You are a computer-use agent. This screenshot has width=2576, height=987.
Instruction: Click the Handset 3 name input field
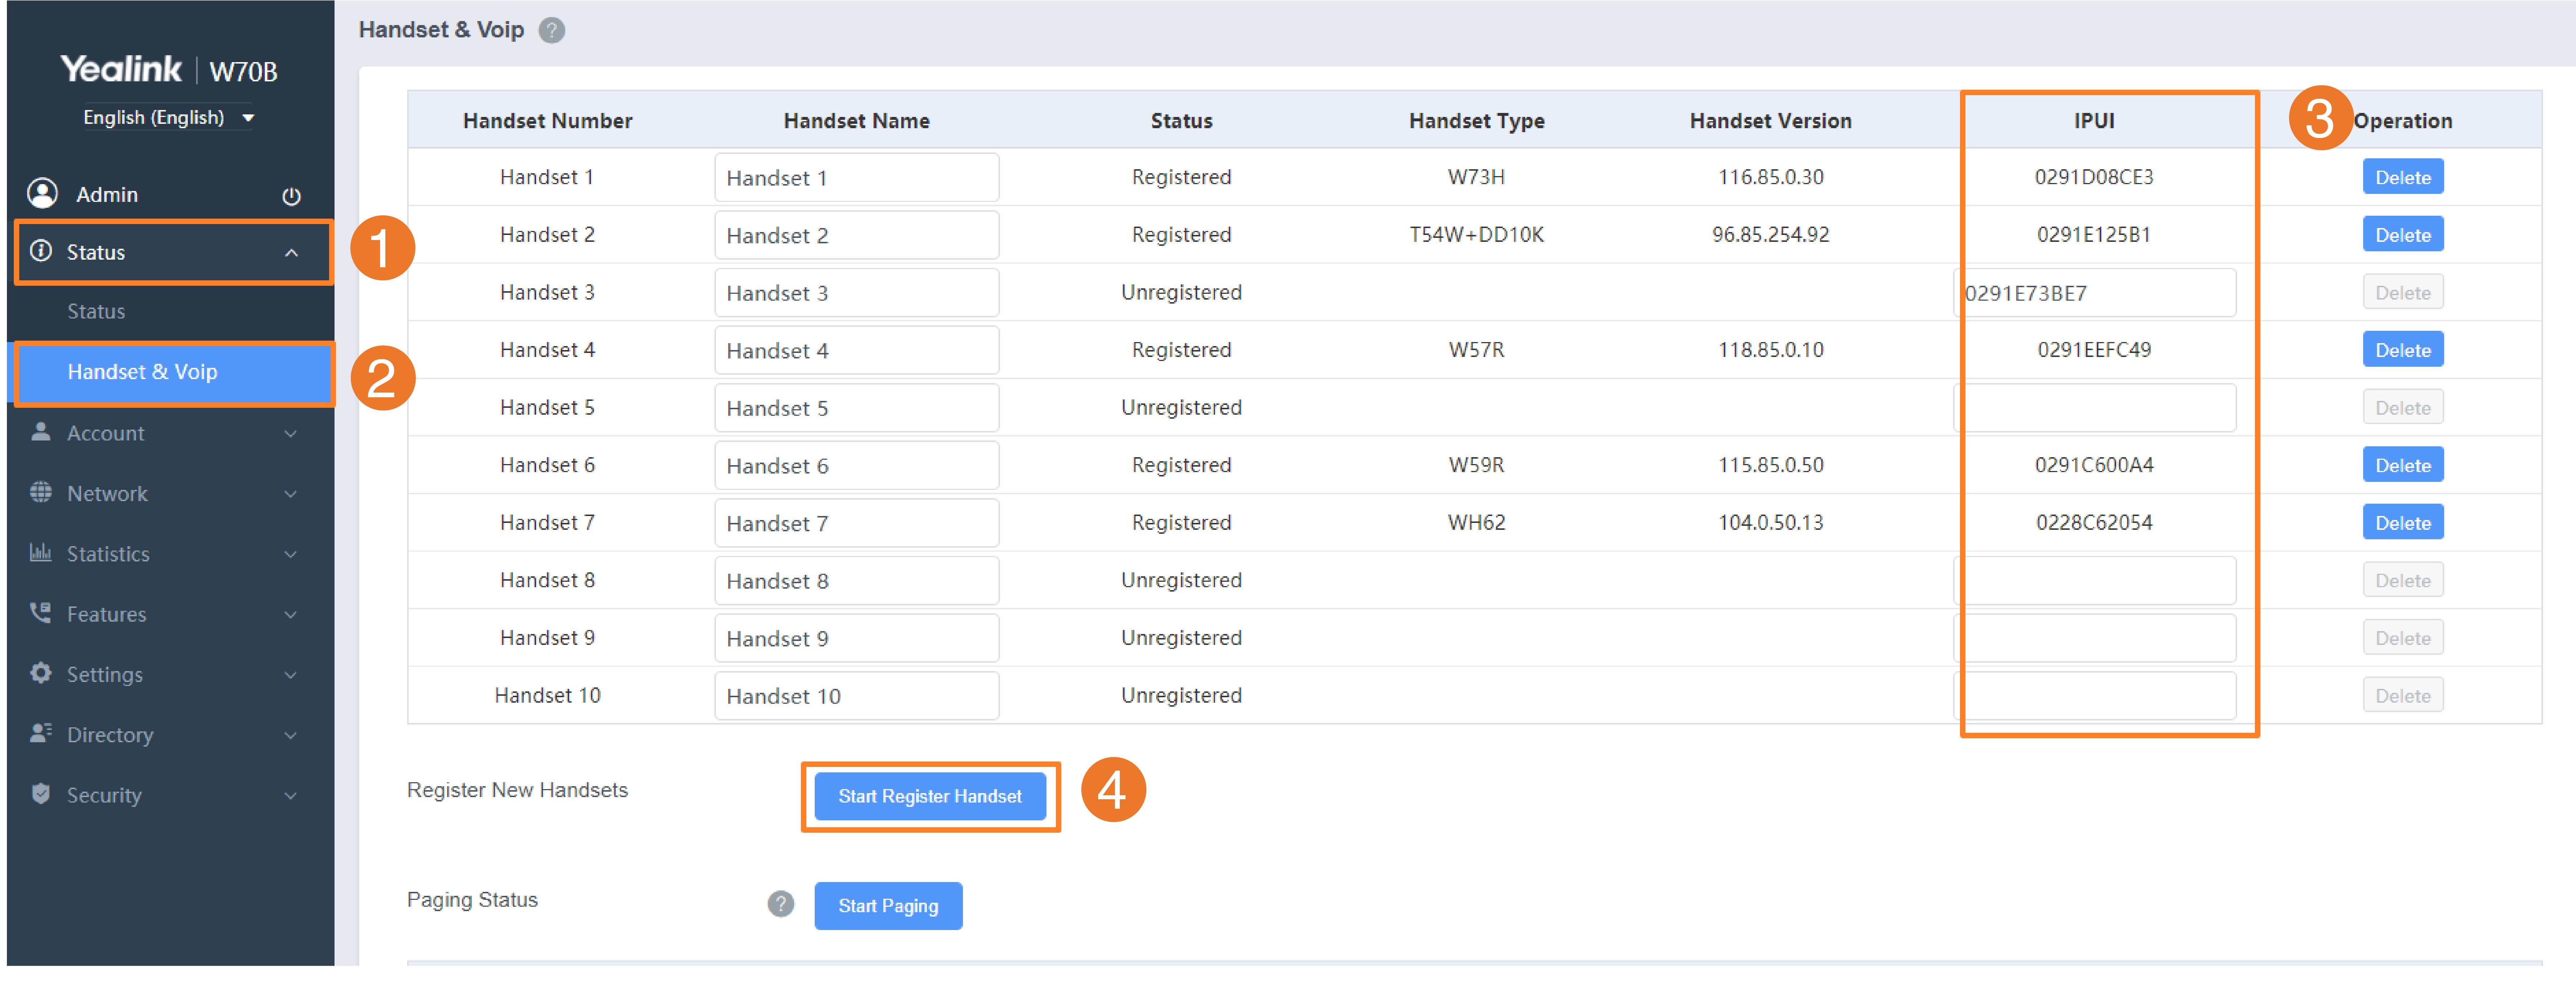[x=856, y=293]
